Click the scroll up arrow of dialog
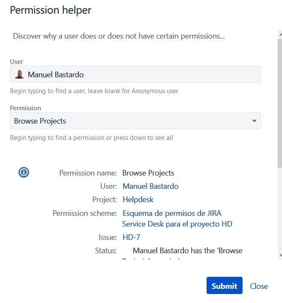 point(280,35)
